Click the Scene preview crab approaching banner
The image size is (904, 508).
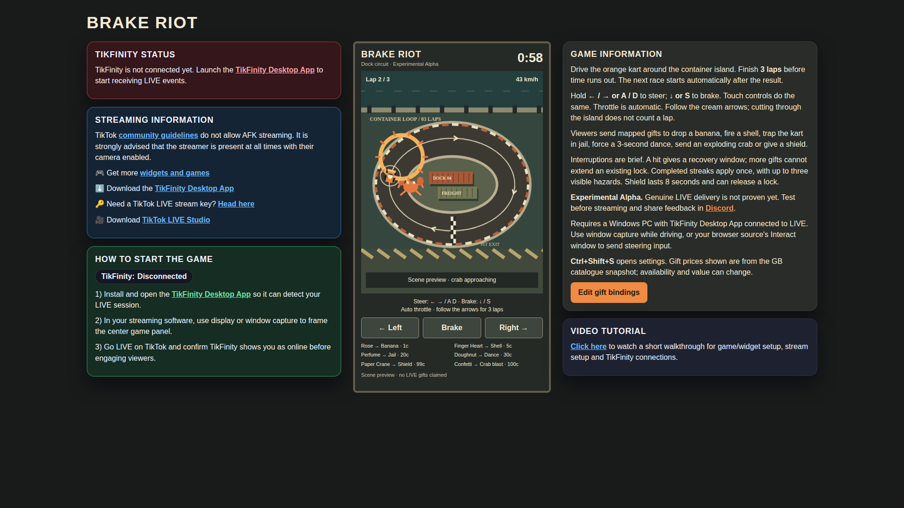point(452,280)
